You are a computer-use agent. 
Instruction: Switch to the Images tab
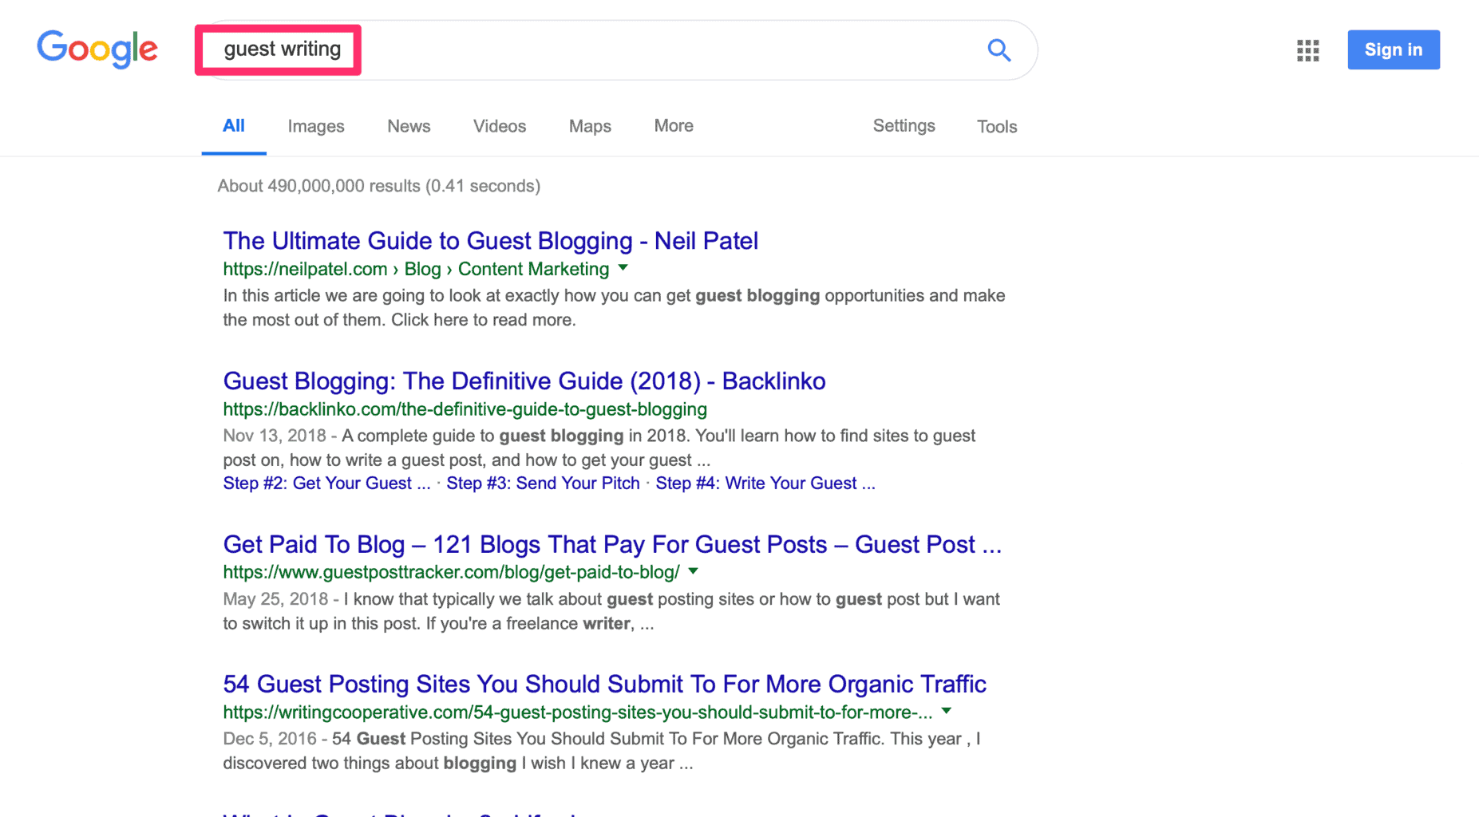coord(316,126)
